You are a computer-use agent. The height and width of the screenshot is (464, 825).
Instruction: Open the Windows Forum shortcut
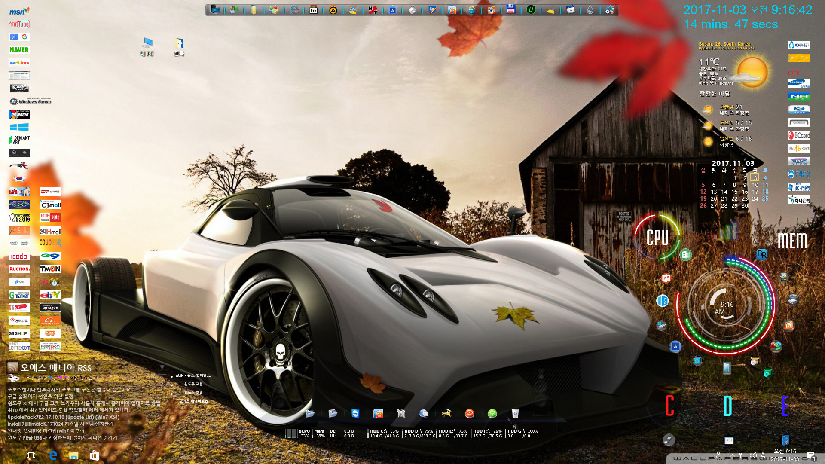pyautogui.click(x=31, y=101)
